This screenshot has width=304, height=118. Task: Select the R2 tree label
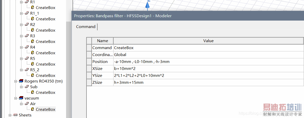[33, 24]
